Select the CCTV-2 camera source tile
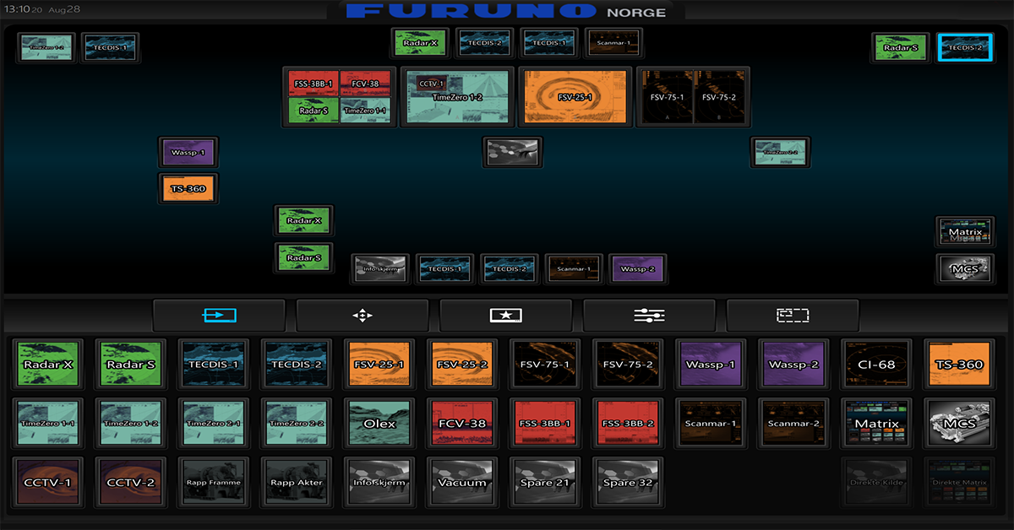The image size is (1014, 530). (x=131, y=482)
